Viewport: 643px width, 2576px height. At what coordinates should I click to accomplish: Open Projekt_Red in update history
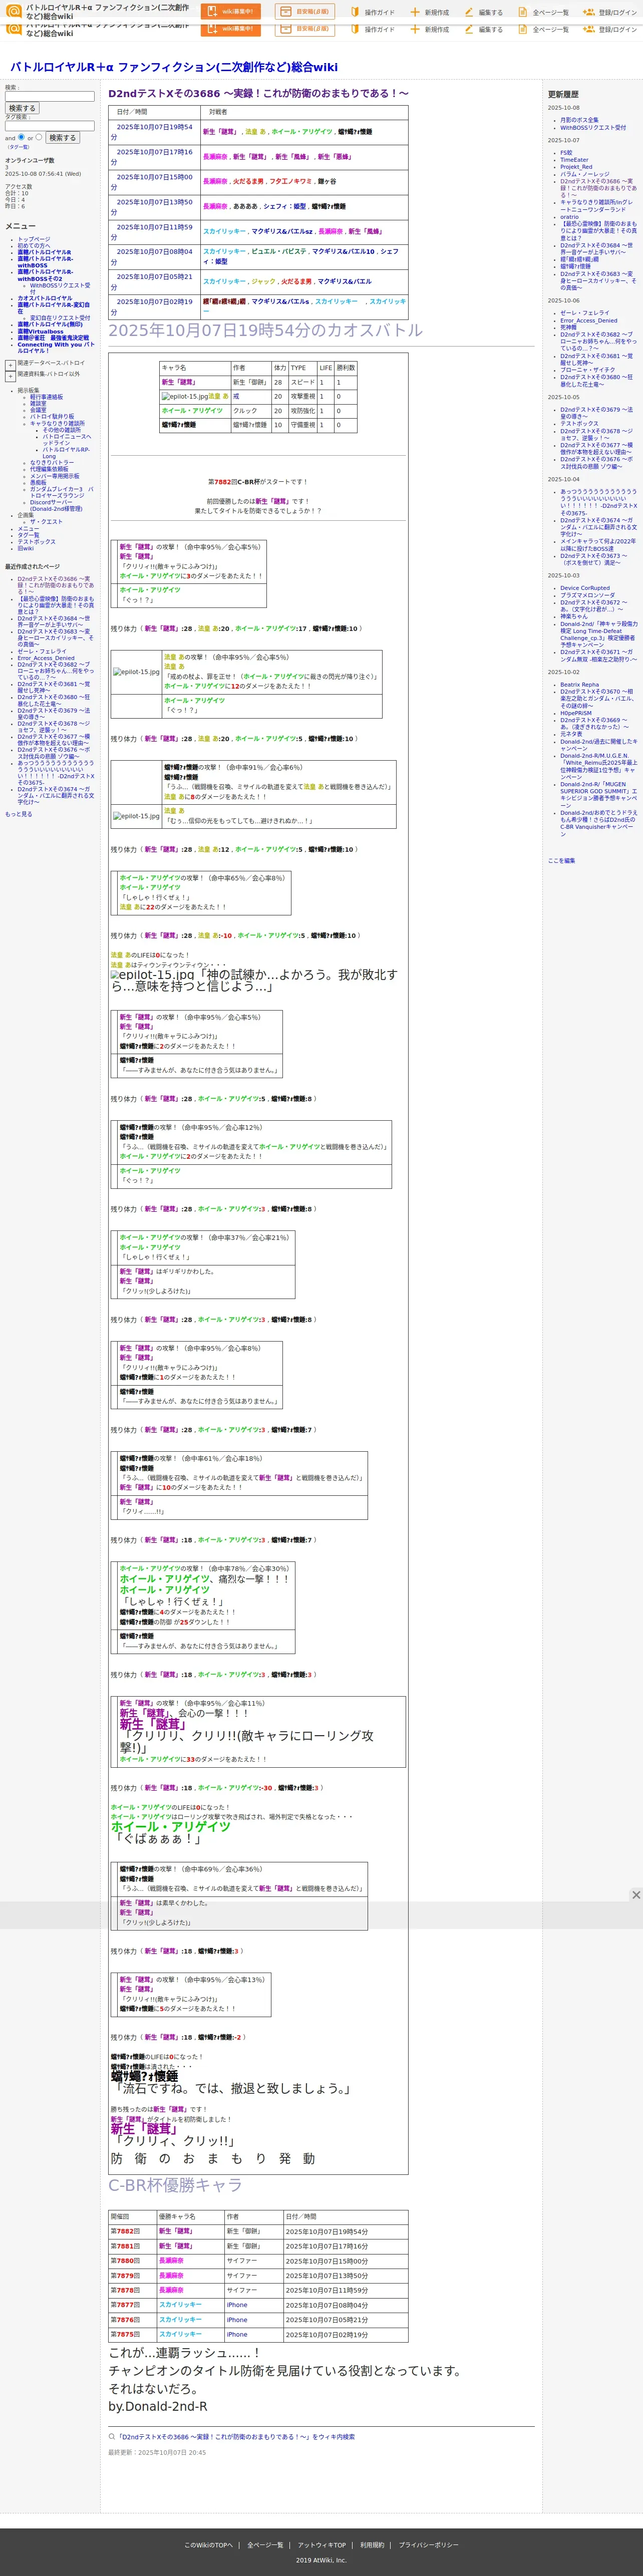pos(576,167)
